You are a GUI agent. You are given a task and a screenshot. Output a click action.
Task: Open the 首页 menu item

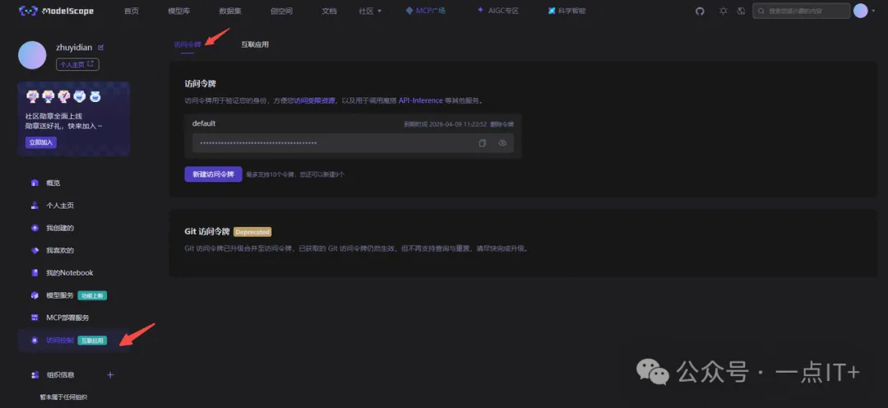132,11
